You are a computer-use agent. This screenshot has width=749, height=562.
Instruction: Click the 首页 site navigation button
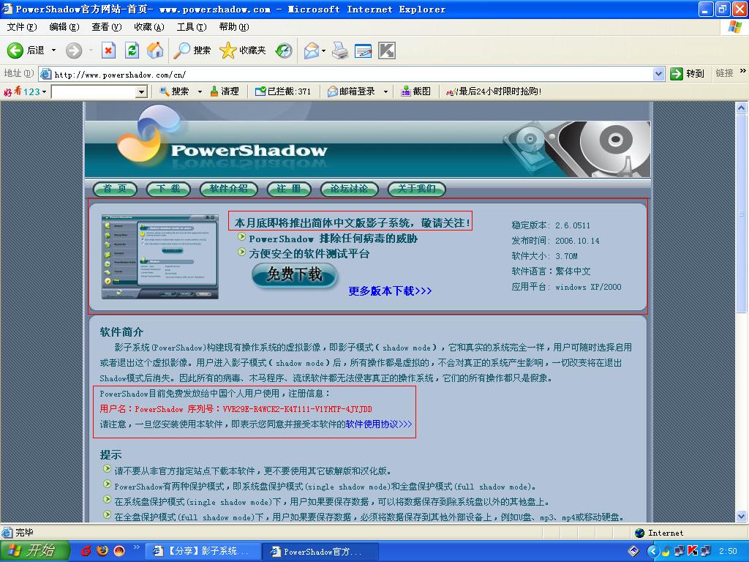pos(115,189)
